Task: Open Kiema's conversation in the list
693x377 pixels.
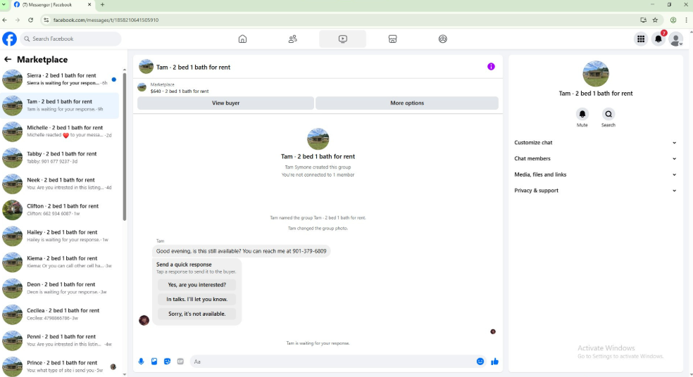Action: (60, 262)
